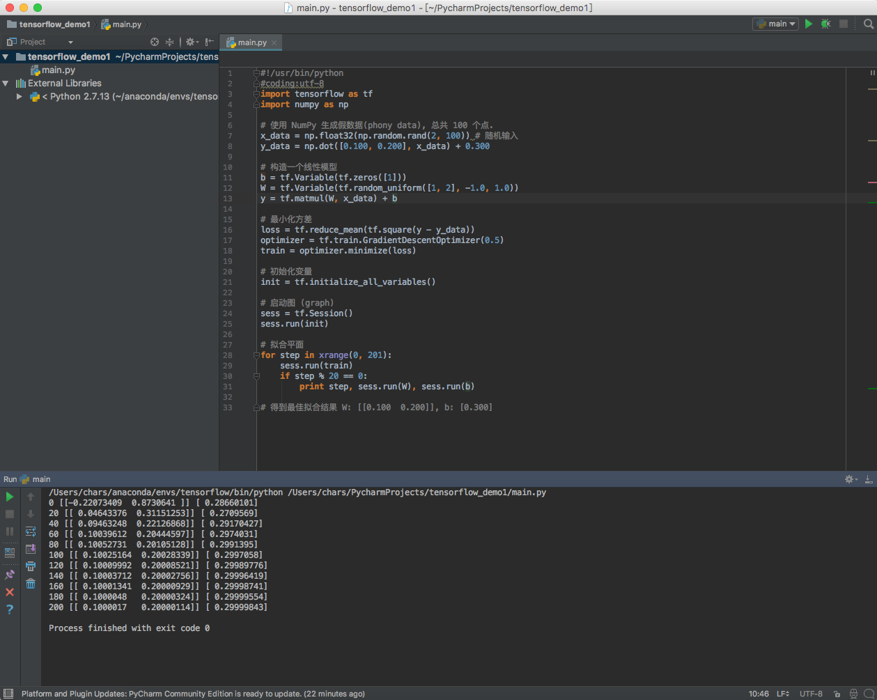
Task: Hide the Project tool window
Action: pyautogui.click(x=210, y=42)
